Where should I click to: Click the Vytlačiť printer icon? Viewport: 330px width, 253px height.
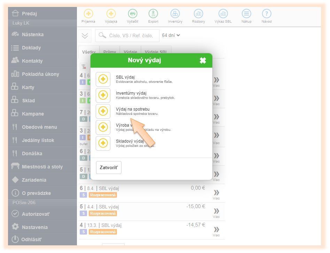pyautogui.click(x=133, y=14)
